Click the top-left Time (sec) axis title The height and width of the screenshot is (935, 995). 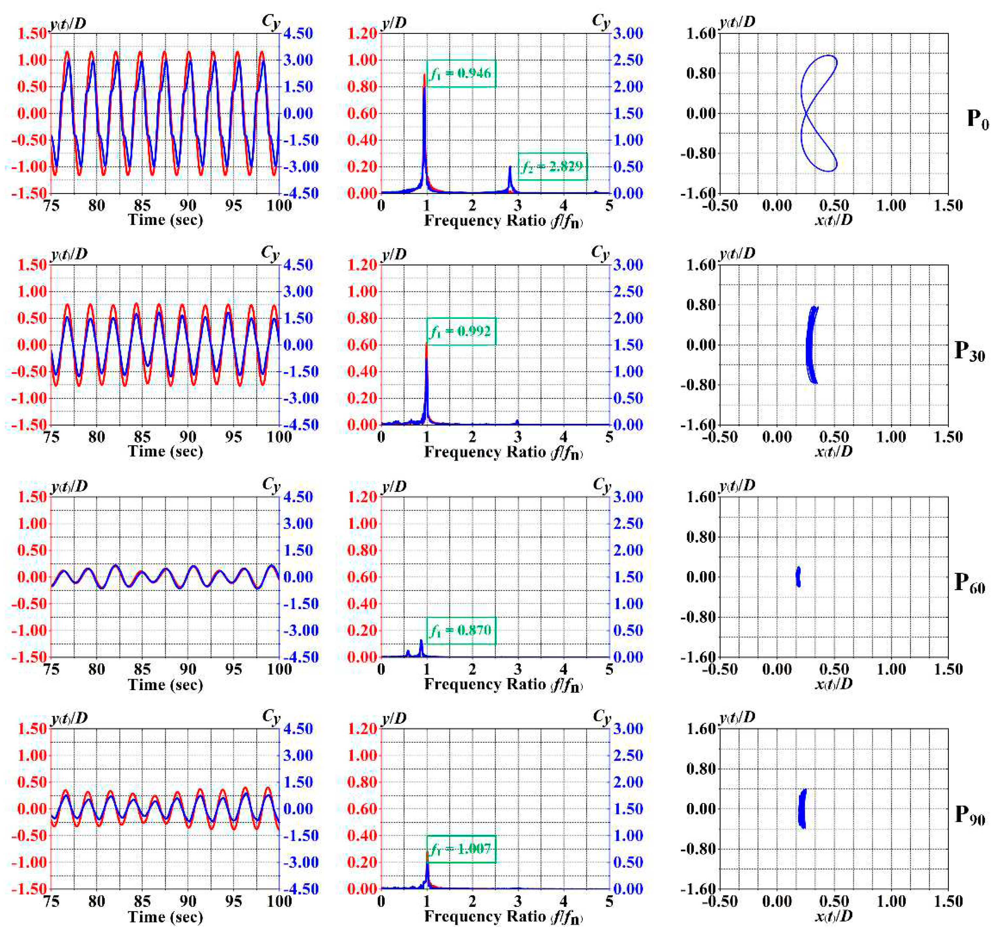[165, 220]
